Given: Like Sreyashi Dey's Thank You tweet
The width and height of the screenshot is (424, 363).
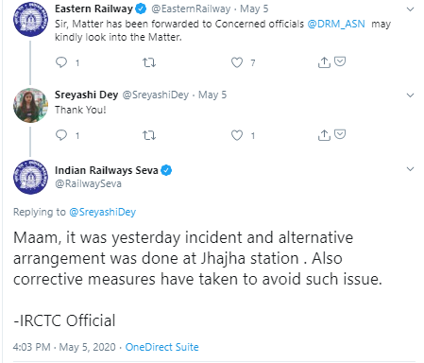Looking at the screenshot, I should 237,135.
